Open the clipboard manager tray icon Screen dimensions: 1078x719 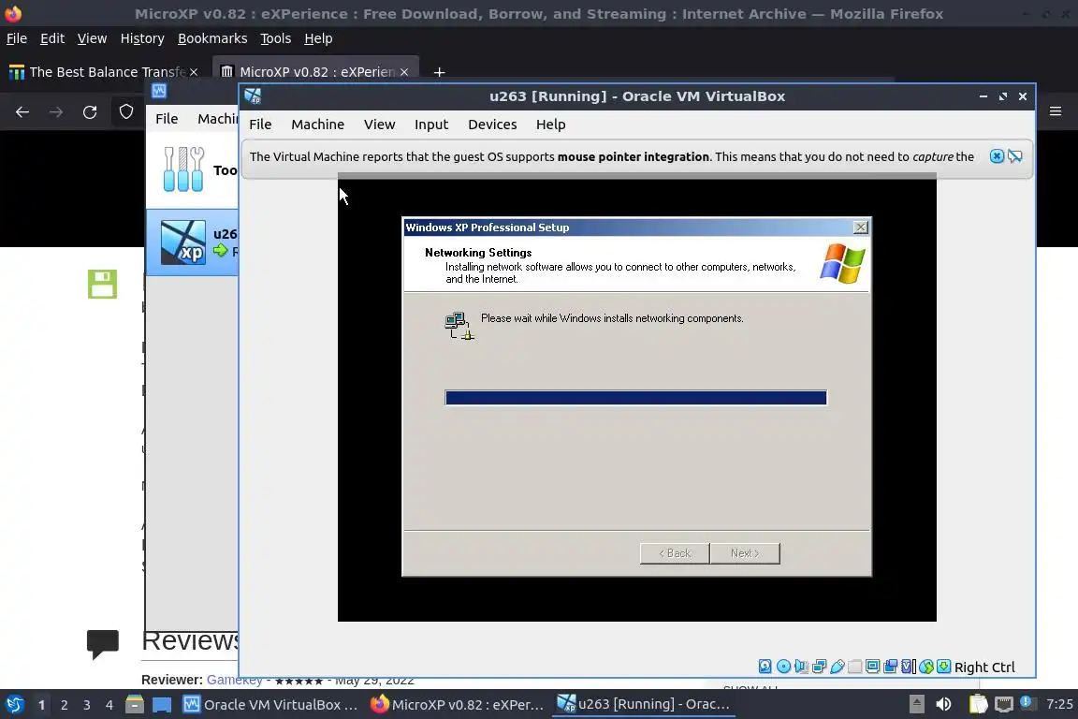[978, 704]
